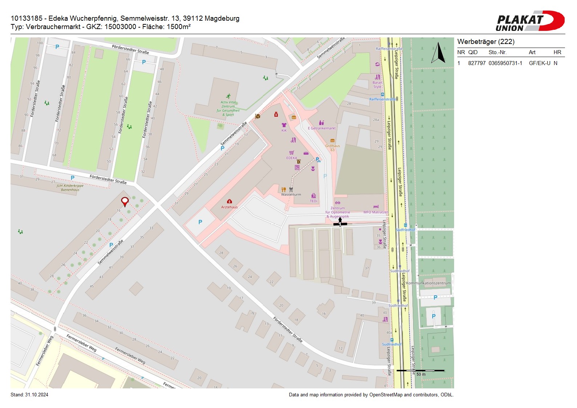Click the 50 m scale bar

click(420, 371)
